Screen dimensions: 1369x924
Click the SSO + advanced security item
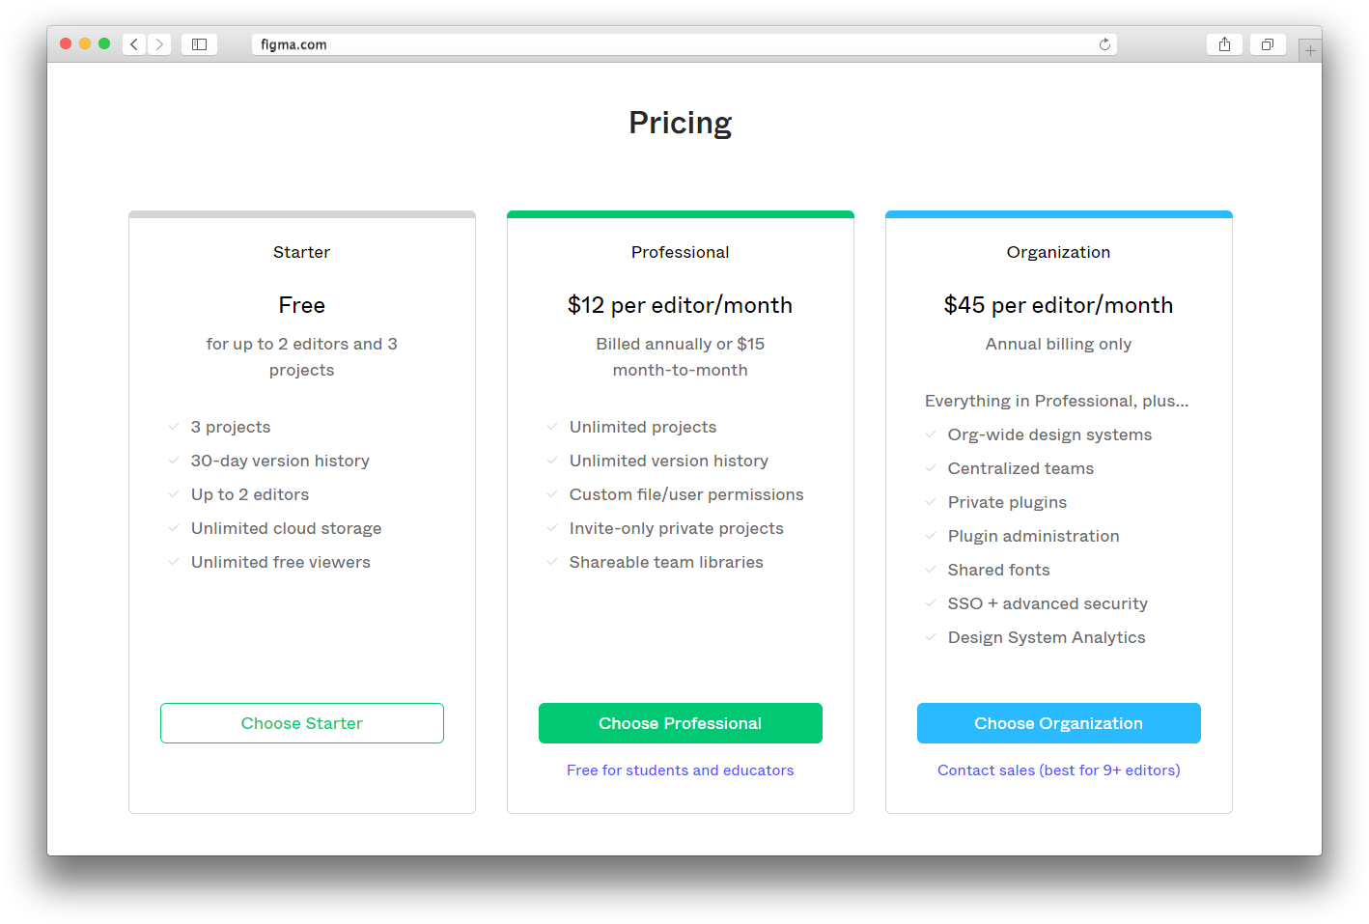(1048, 603)
